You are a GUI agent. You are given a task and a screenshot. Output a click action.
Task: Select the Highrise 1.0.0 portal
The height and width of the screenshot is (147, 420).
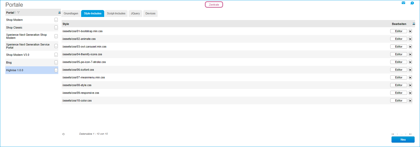[x=32, y=70]
